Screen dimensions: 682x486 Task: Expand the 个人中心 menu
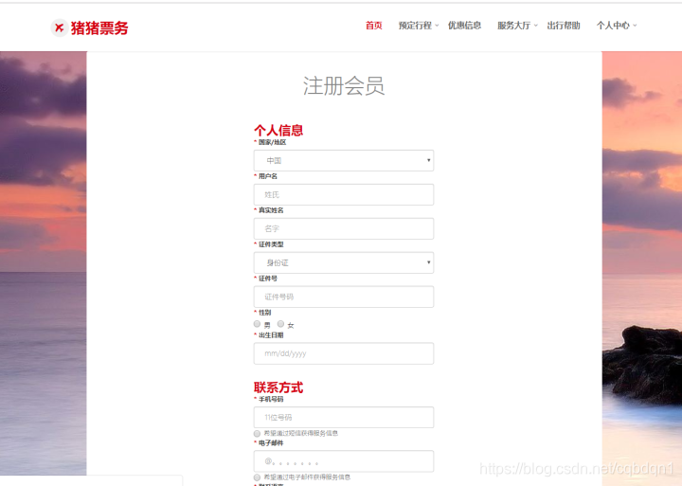tap(613, 26)
